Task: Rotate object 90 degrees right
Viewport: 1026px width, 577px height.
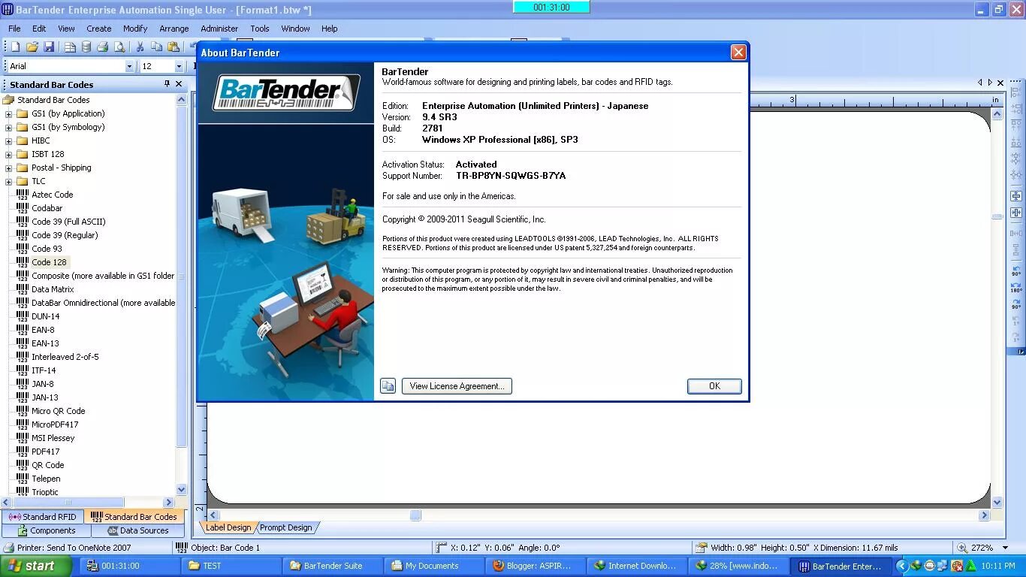Action: pos(1016,304)
